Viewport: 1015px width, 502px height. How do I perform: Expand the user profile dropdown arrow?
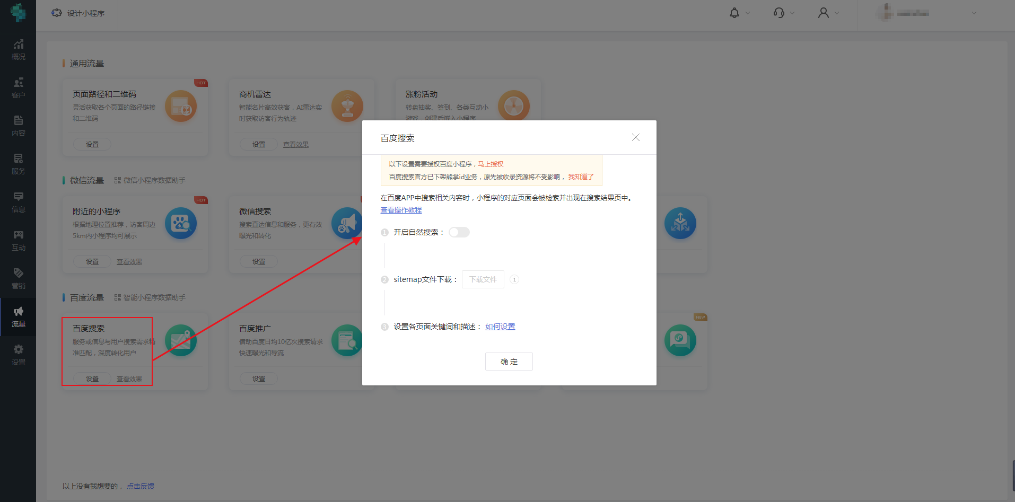tap(837, 13)
